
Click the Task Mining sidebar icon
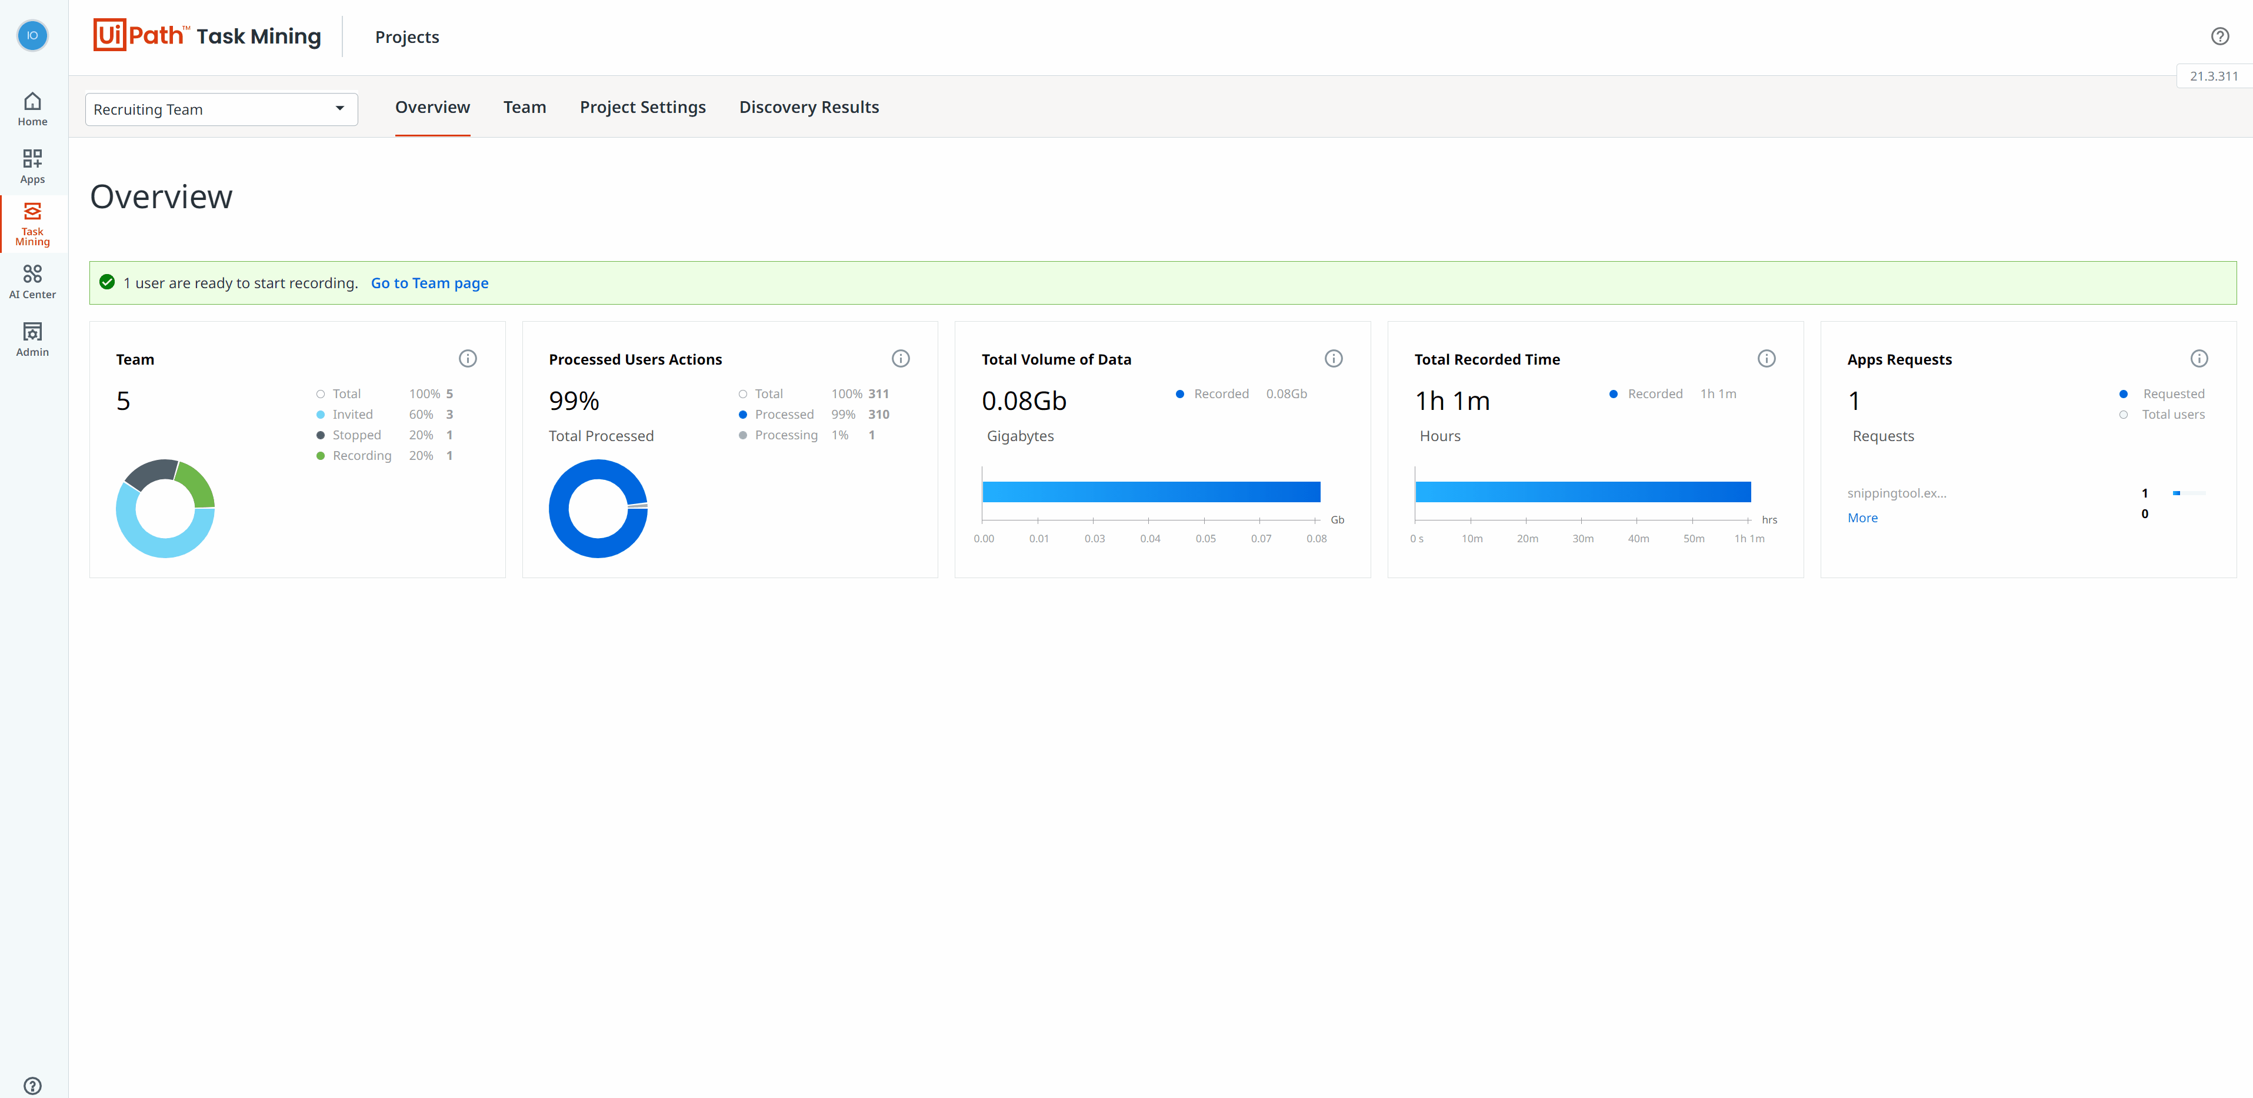coord(32,224)
